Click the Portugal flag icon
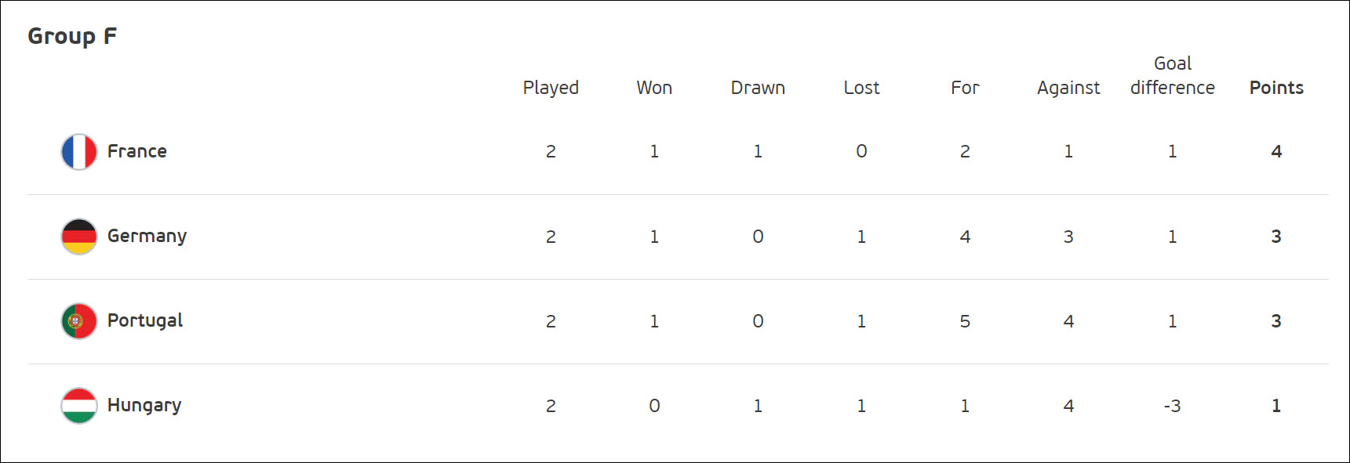This screenshot has width=1350, height=463. [x=79, y=321]
